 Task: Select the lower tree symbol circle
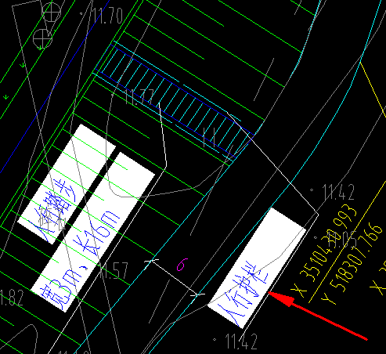click(42, 38)
